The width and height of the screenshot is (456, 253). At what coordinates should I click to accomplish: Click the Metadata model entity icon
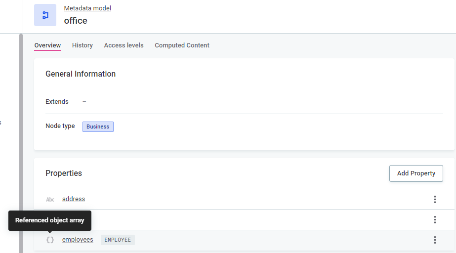(45, 15)
